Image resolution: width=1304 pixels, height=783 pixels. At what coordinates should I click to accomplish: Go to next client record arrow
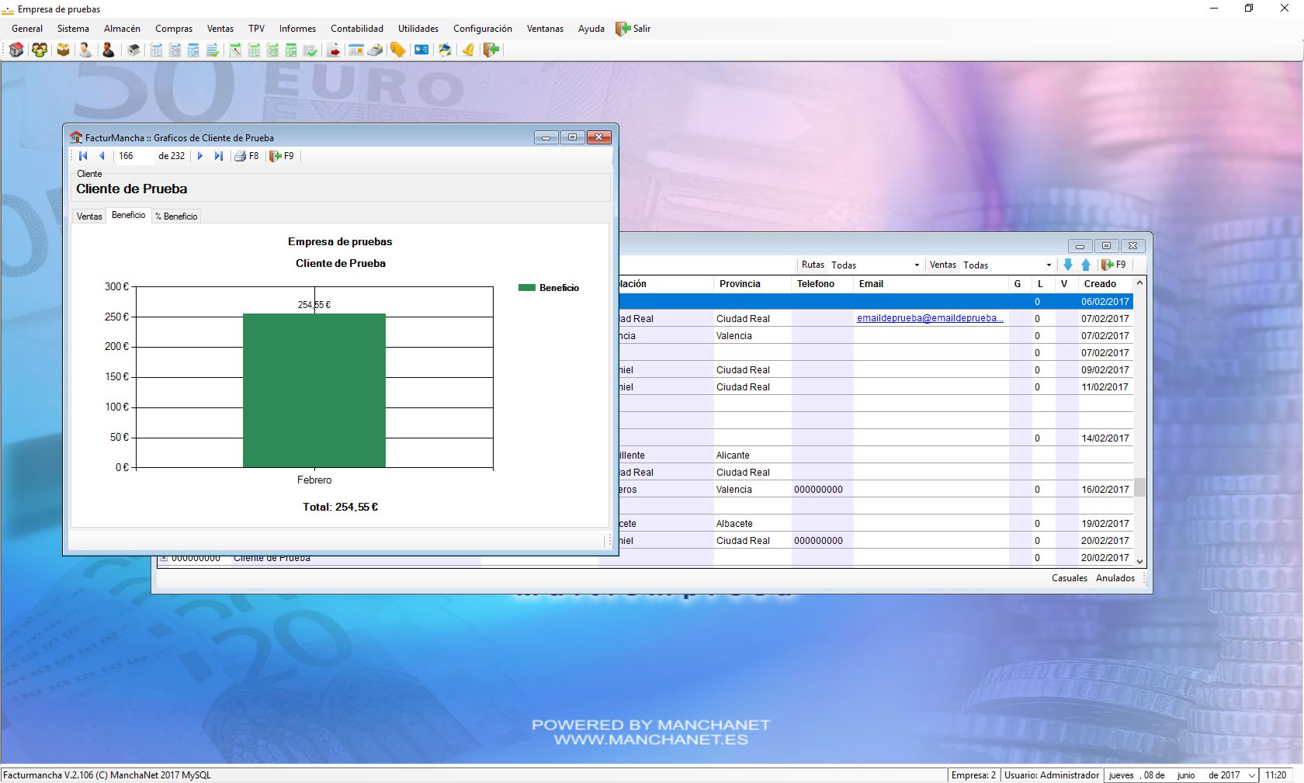click(200, 156)
